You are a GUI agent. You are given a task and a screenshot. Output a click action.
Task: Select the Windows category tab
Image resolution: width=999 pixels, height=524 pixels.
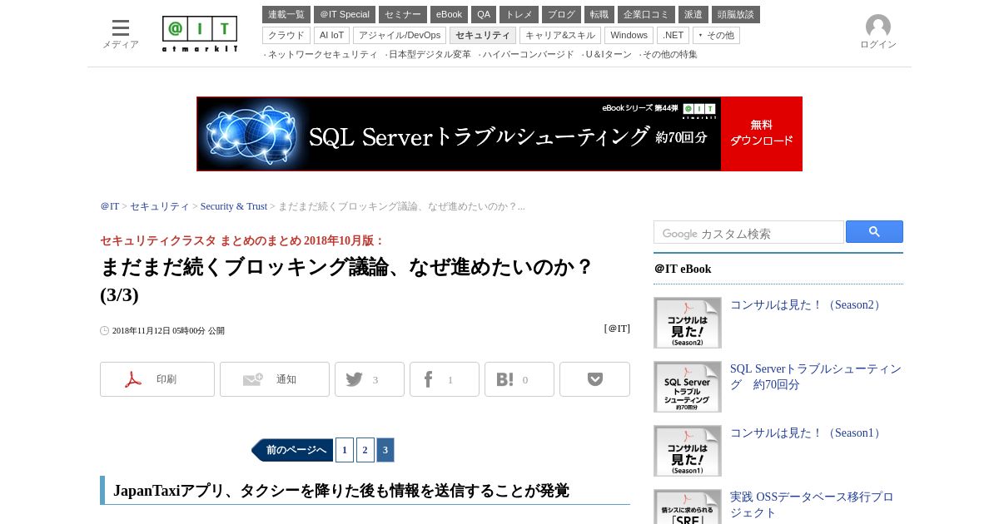(629, 36)
